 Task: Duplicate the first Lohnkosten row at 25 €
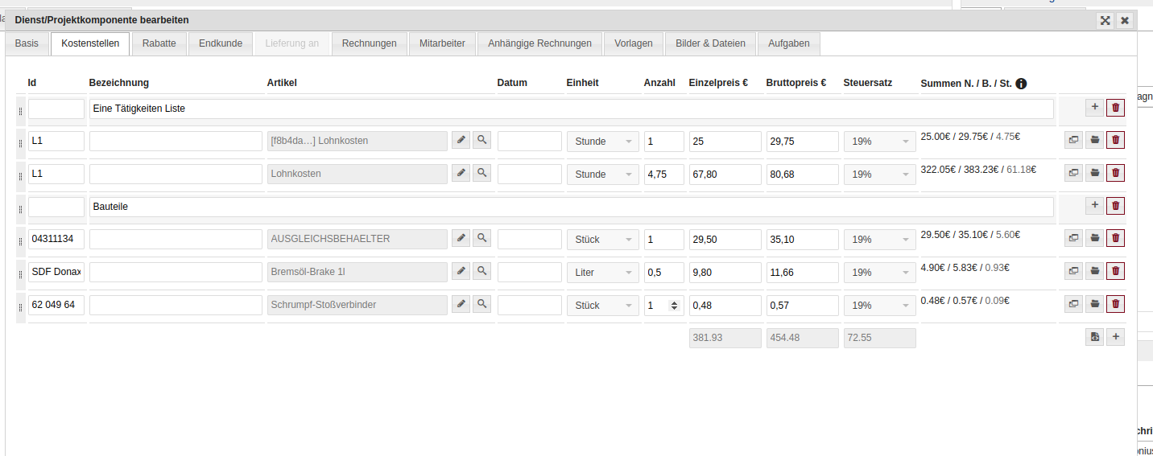(1073, 141)
